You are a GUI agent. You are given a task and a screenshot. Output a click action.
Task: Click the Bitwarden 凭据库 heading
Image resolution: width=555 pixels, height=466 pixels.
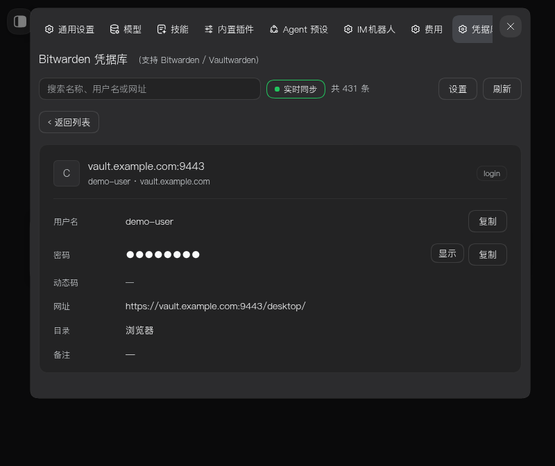(x=83, y=60)
